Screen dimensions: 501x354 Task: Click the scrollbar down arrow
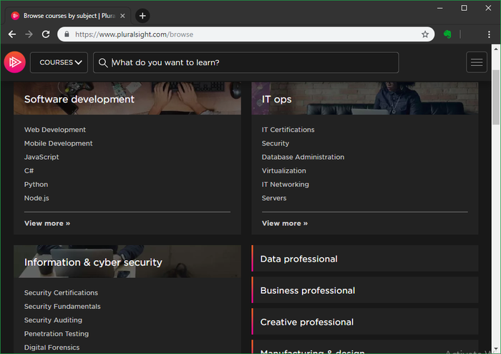tap(495, 349)
